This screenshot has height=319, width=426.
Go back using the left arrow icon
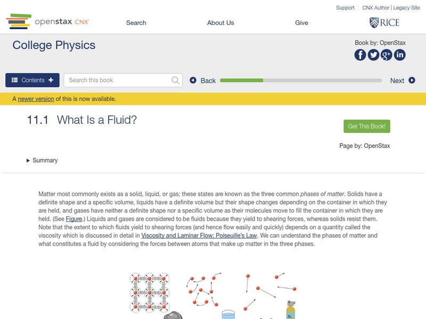[x=193, y=80]
